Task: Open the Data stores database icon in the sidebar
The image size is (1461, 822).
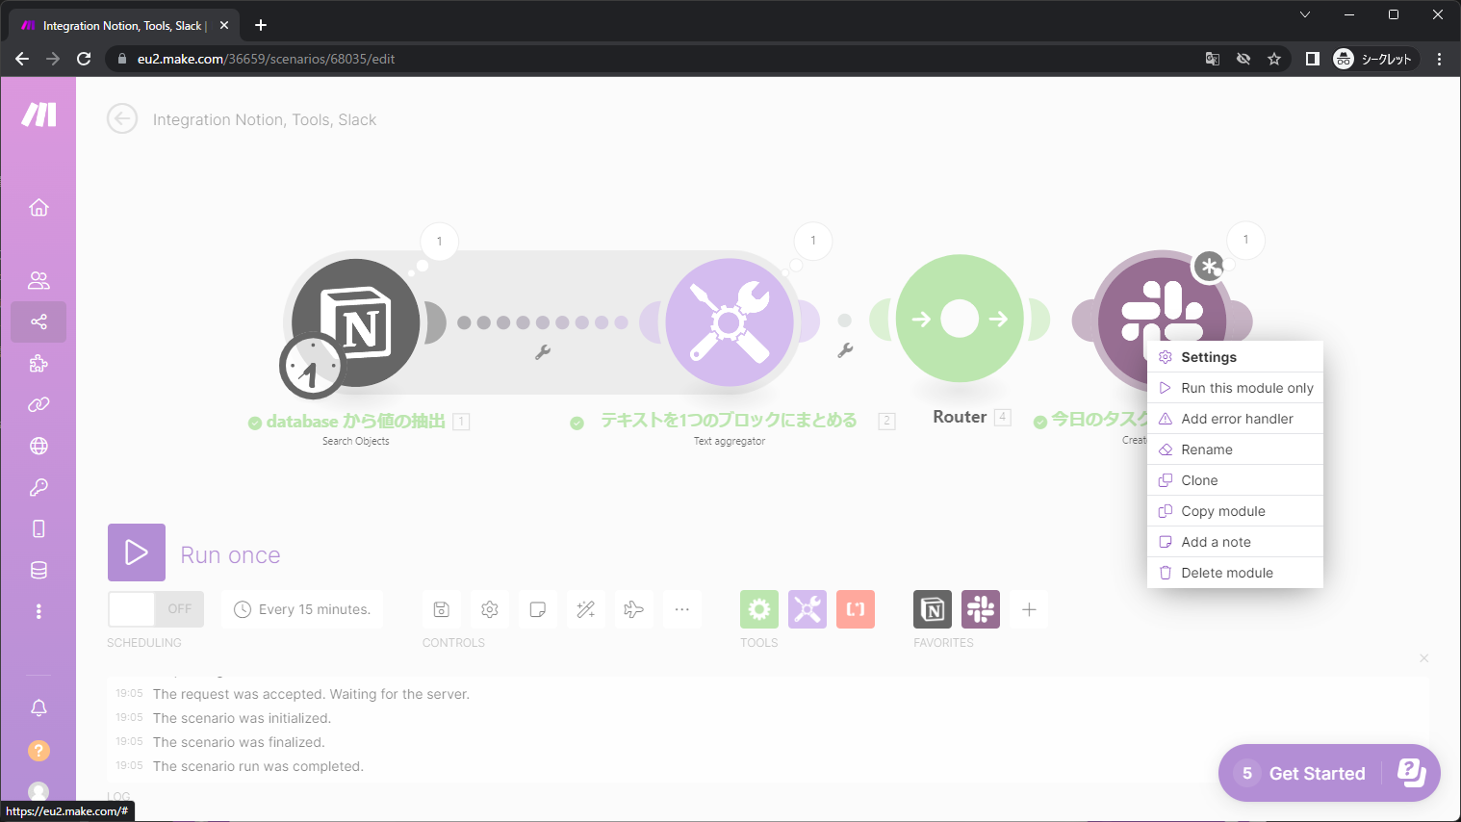Action: (38, 570)
